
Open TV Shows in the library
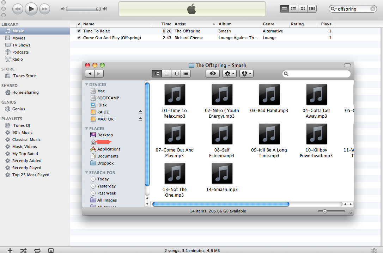35,45
